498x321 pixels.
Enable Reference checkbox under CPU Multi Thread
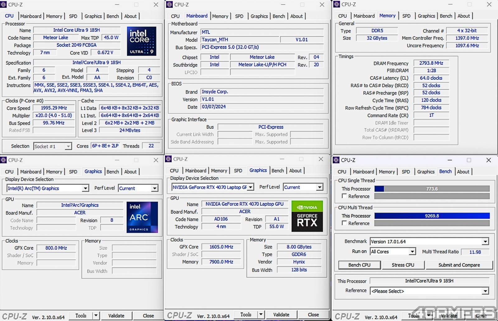click(x=344, y=223)
